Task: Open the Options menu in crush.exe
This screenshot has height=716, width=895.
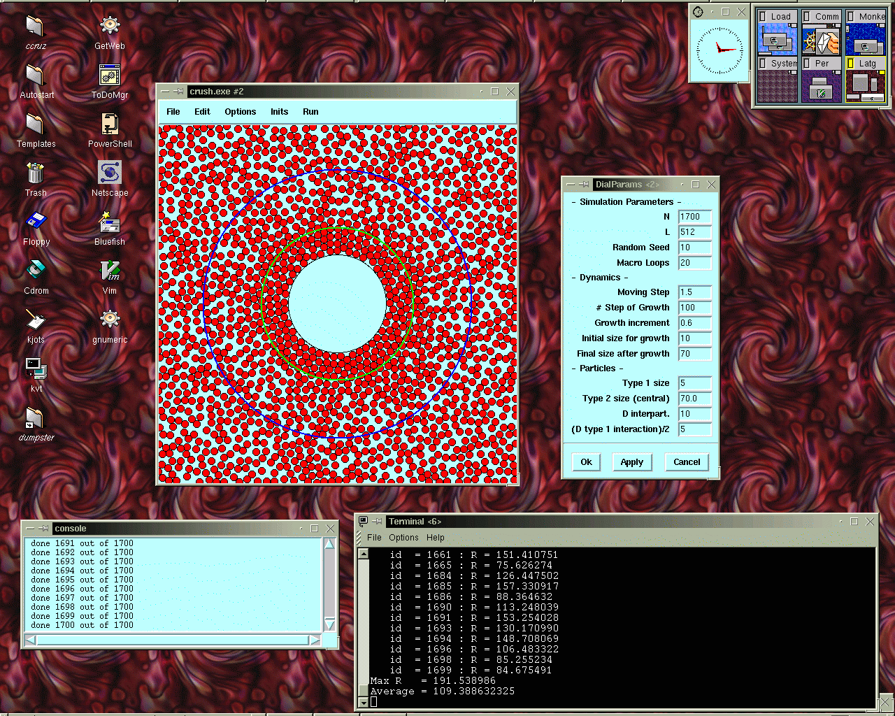Action: coord(241,112)
